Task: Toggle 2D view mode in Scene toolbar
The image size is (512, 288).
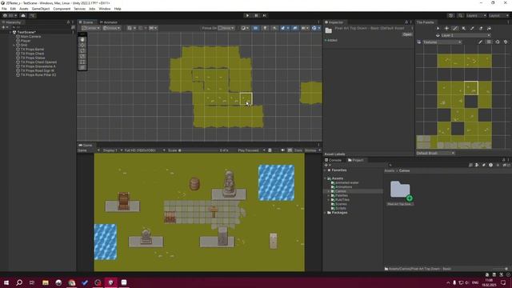Action: (x=256, y=28)
